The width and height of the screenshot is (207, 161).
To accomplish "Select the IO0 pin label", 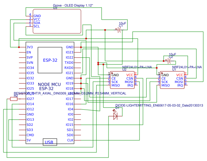I will click(x=71, y=114).
